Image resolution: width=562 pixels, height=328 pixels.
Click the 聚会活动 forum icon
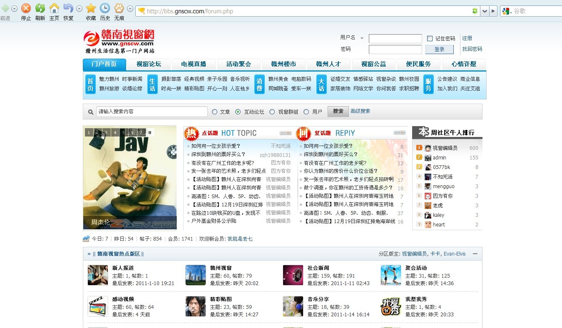(x=391, y=275)
